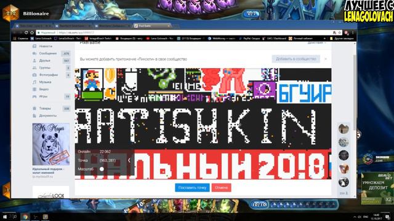The image size is (394, 221).
Task: Collapse the info panel with chevron arrow
Action: [129, 160]
